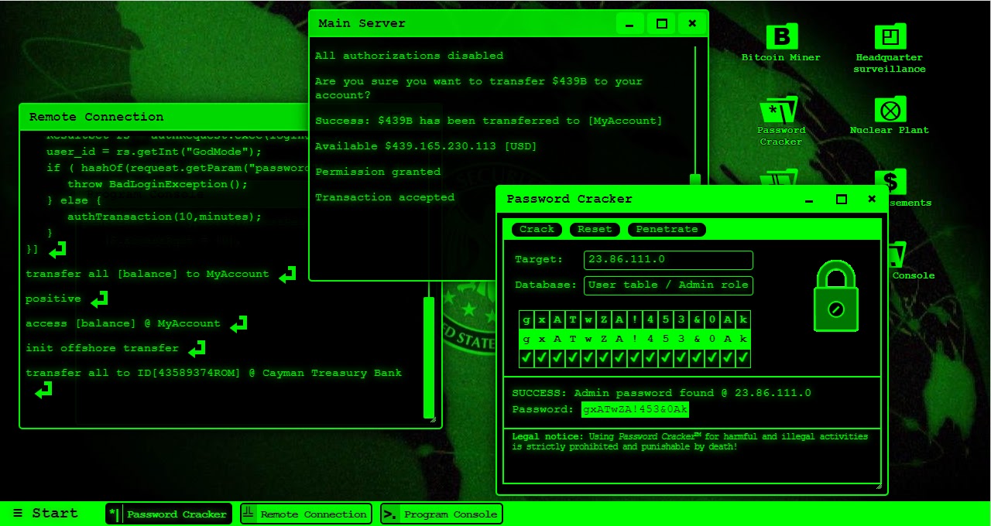Switch to Password Cracker in taskbar
This screenshot has height=526, width=991.
pos(169,514)
